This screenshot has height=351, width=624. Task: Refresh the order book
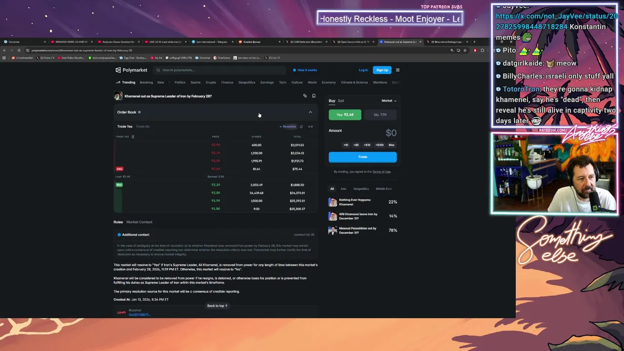pyautogui.click(x=301, y=127)
